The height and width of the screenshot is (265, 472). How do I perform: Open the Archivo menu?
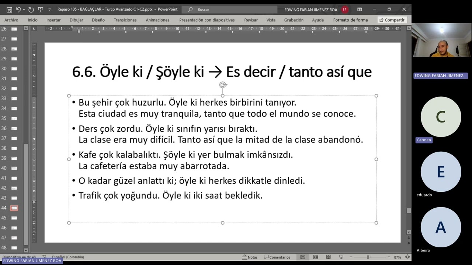pos(11,20)
